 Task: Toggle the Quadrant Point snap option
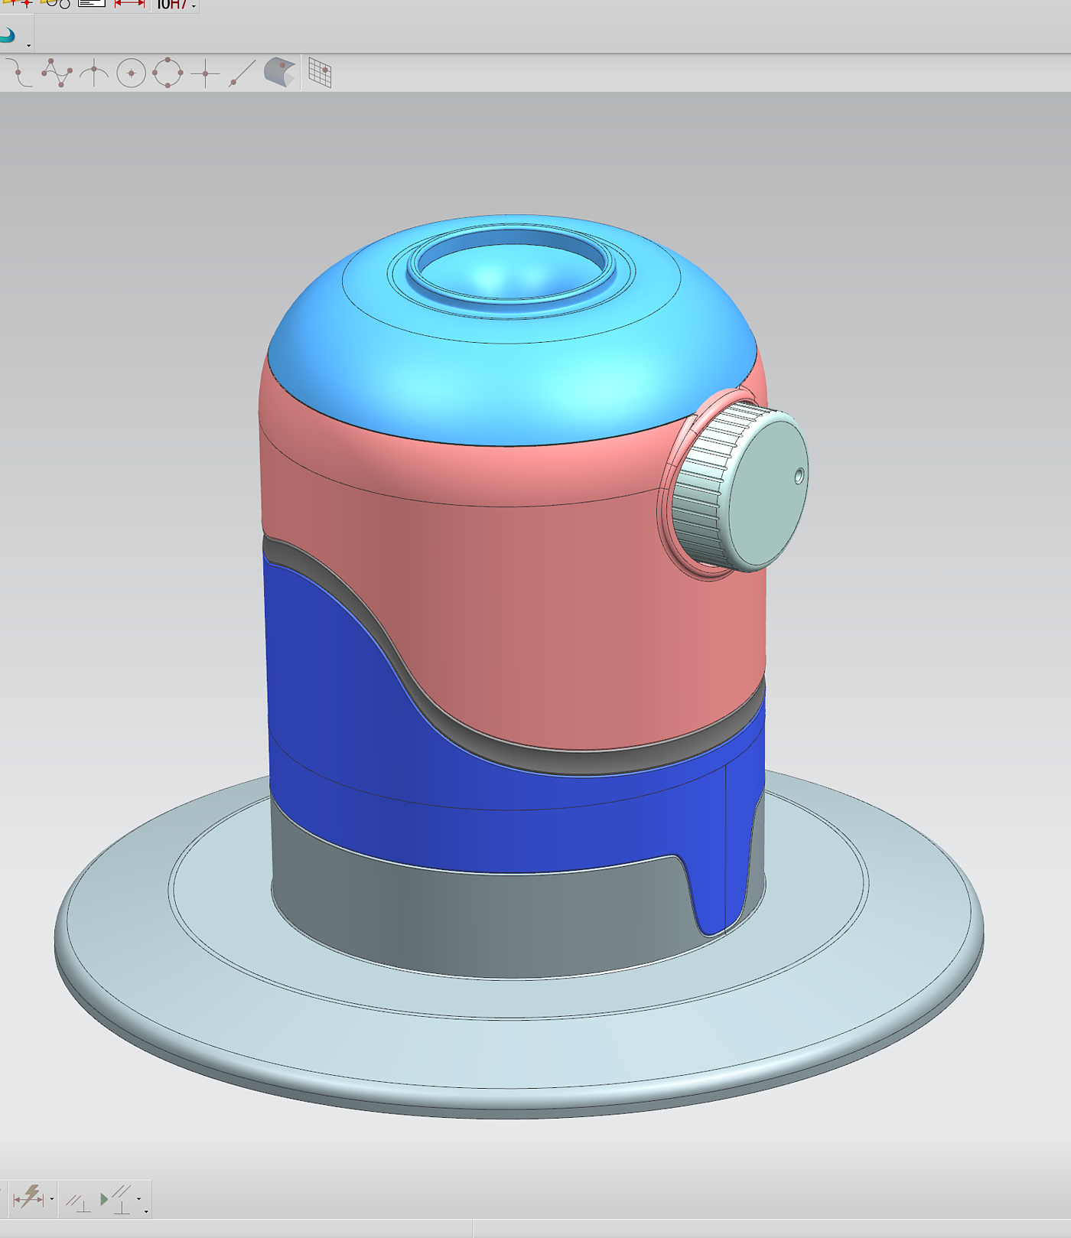pyautogui.click(x=168, y=73)
